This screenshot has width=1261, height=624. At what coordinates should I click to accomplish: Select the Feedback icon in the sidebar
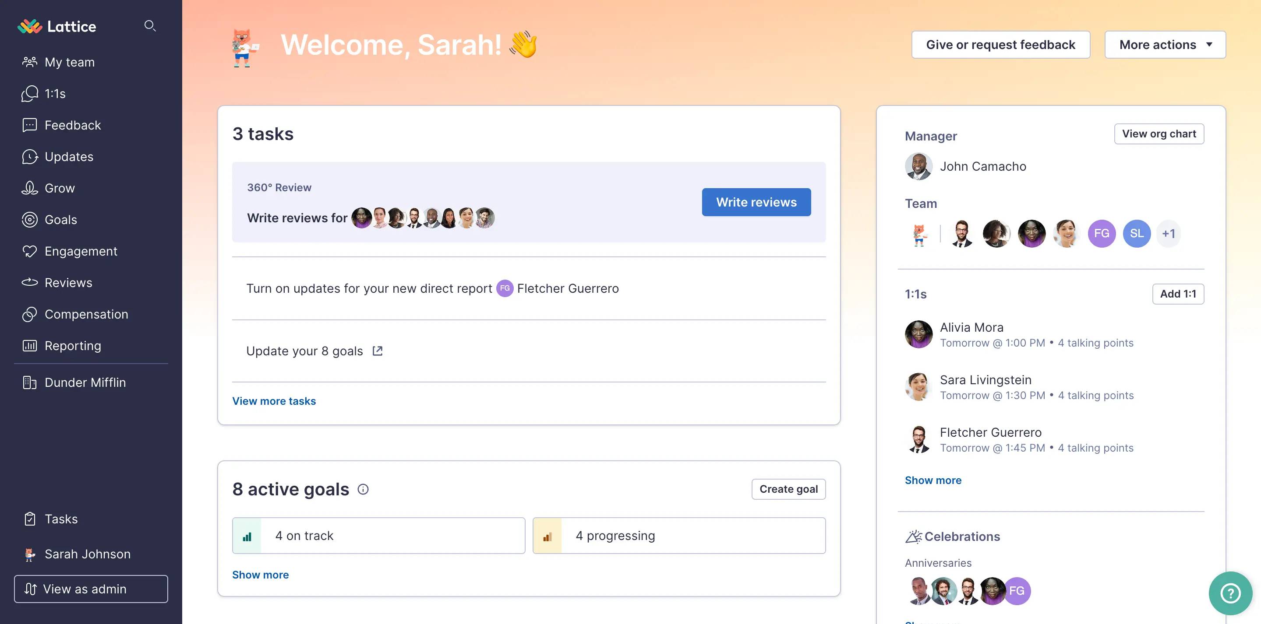tap(29, 125)
